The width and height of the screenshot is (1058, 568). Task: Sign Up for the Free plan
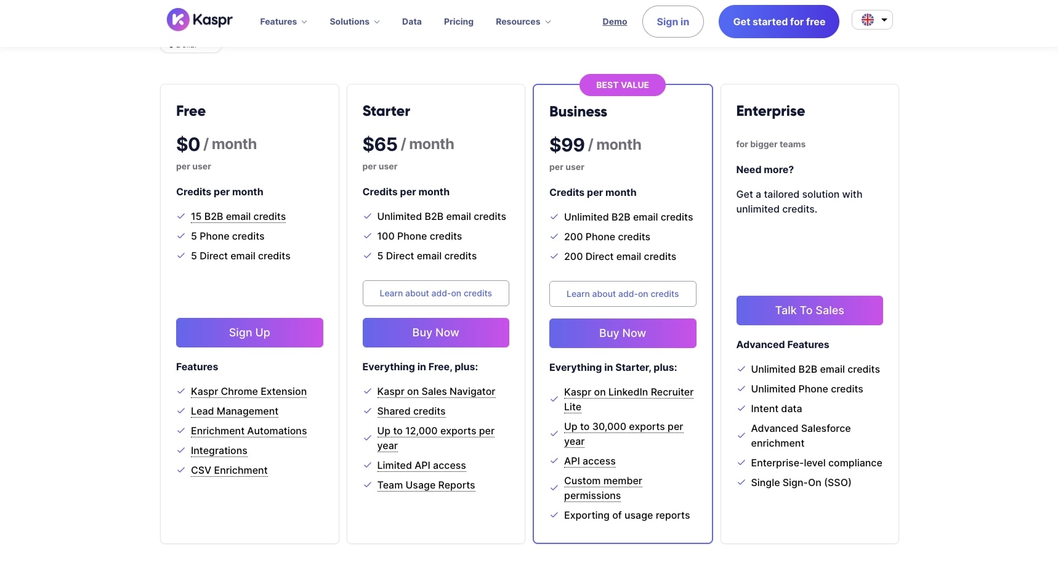249,333
